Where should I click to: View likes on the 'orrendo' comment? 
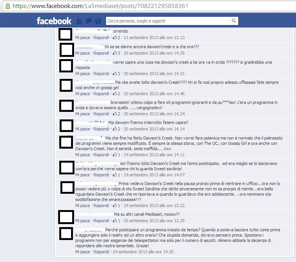tap(116, 38)
